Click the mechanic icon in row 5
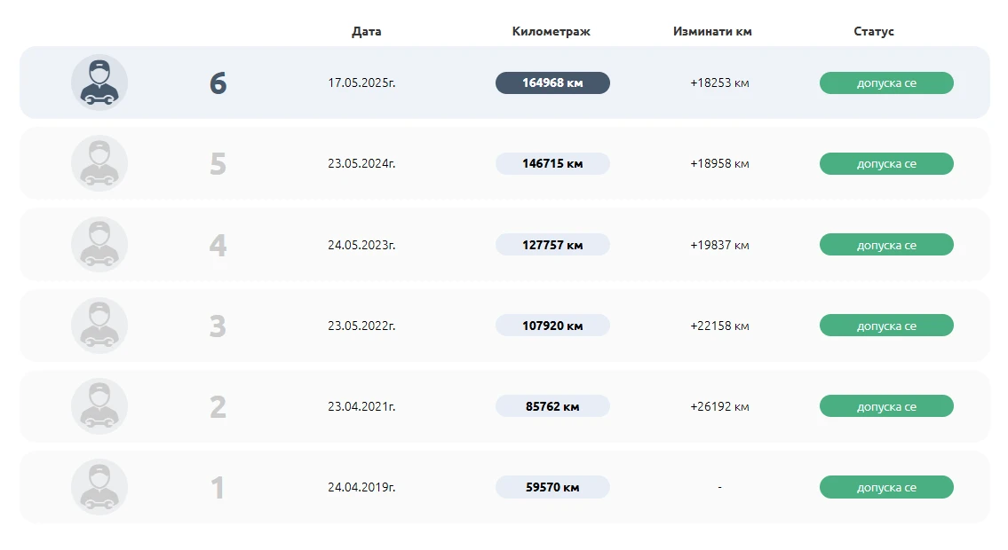1008x550 pixels. click(99, 163)
